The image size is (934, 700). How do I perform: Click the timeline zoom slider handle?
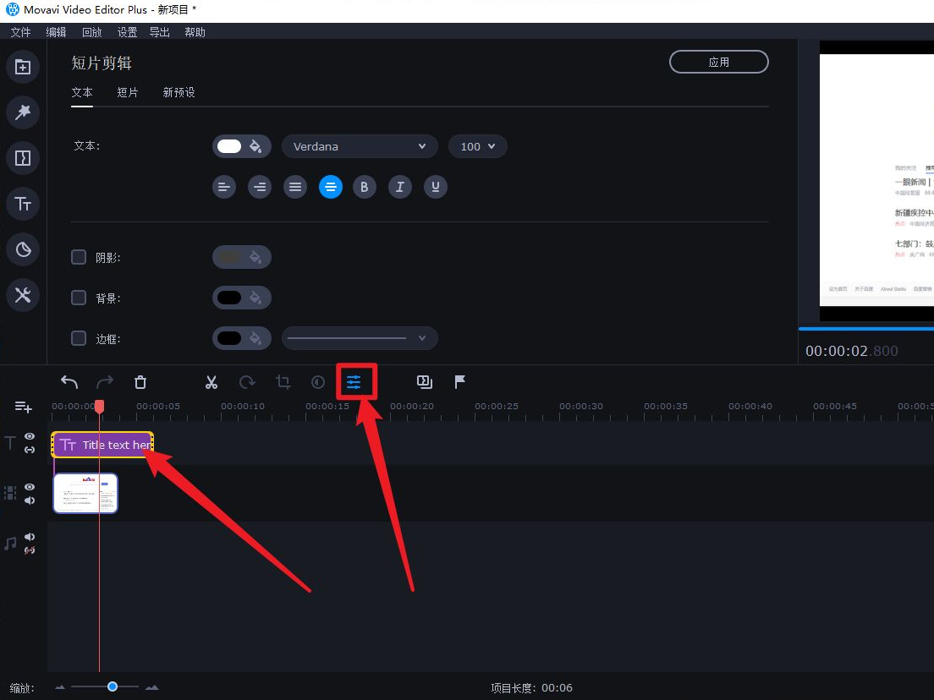[x=112, y=687]
